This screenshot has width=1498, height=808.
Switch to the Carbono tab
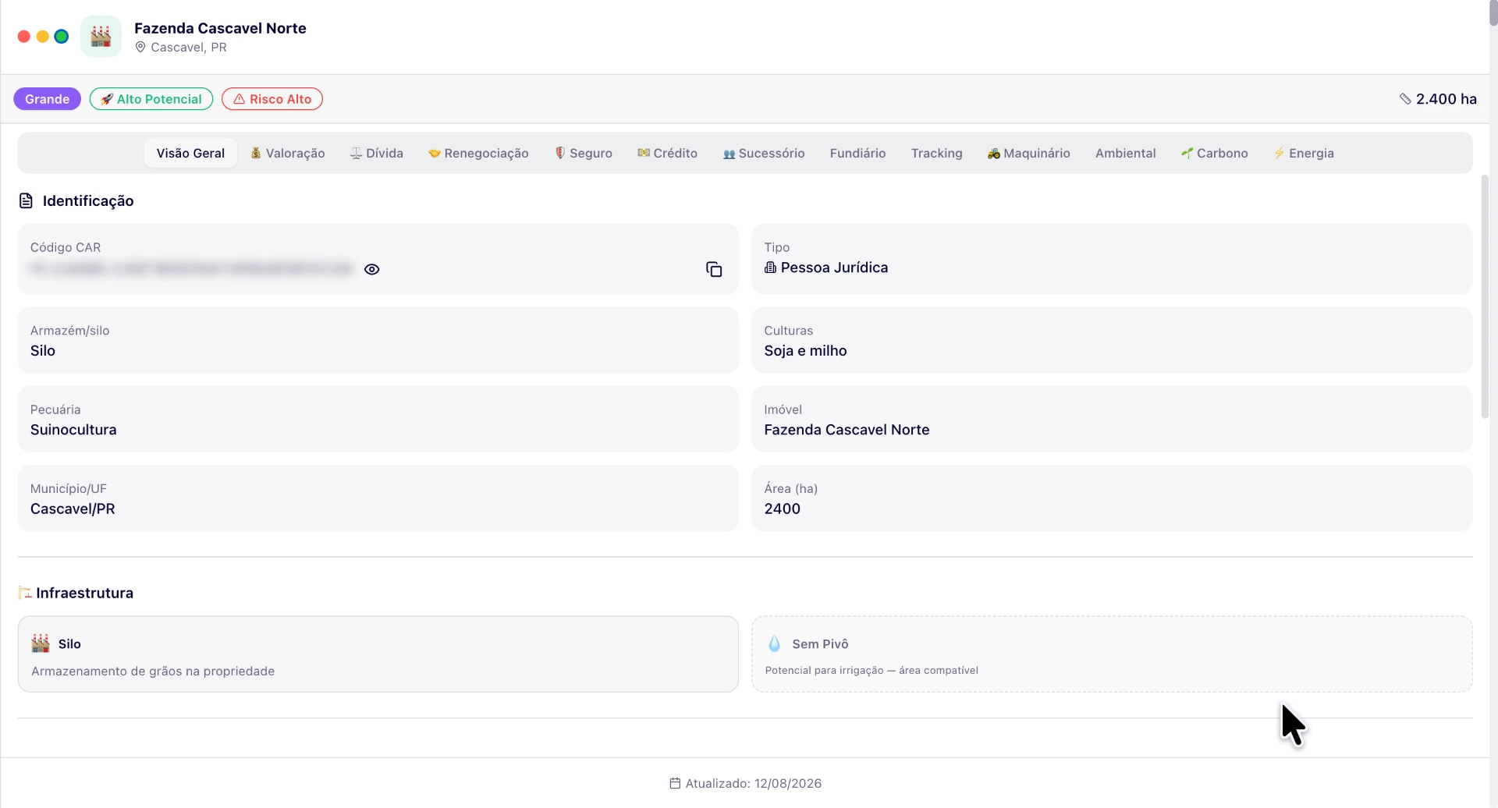(x=1215, y=154)
